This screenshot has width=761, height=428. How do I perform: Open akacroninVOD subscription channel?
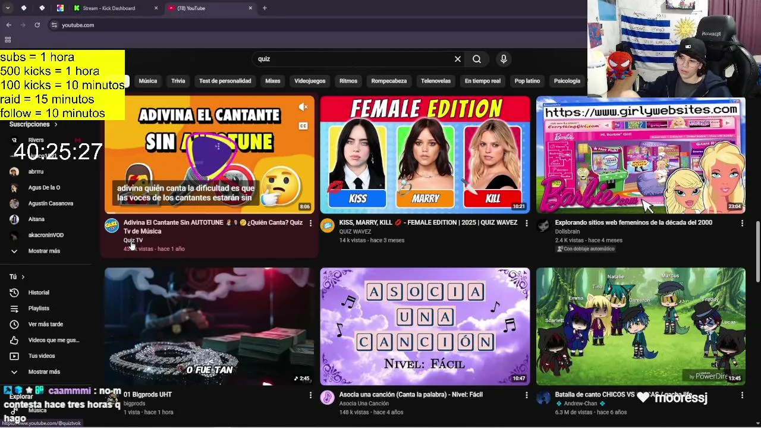(x=46, y=235)
